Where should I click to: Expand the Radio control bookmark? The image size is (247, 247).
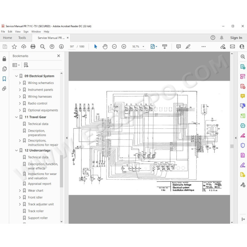[x=20, y=103]
